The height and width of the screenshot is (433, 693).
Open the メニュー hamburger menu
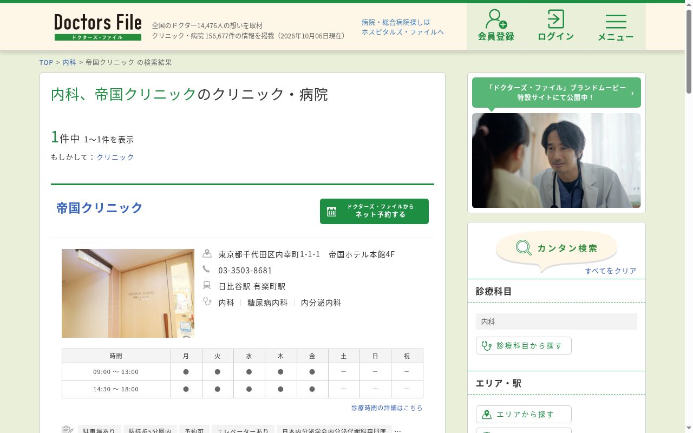pos(616,27)
